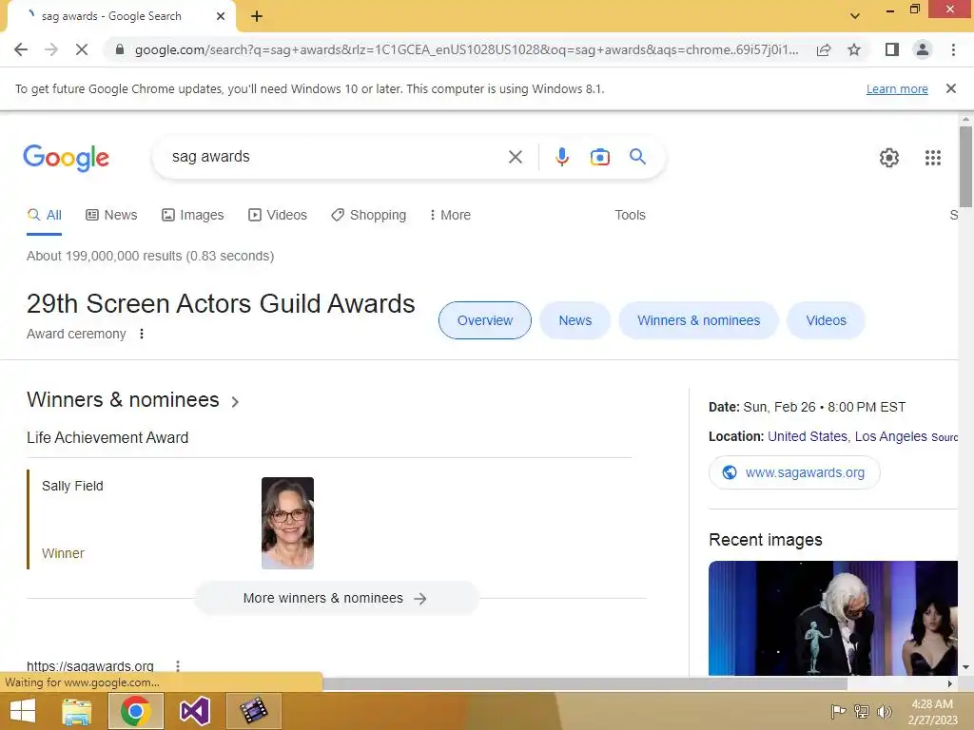974x730 pixels.
Task: Open Chrome side panel
Action: pos(892,49)
